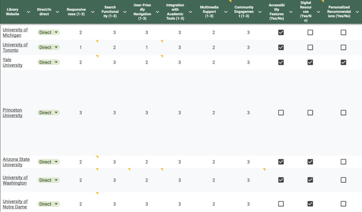Check Digital Resources for Princeton University
Image resolution: width=362 pixels, height=212 pixels.
(310, 113)
